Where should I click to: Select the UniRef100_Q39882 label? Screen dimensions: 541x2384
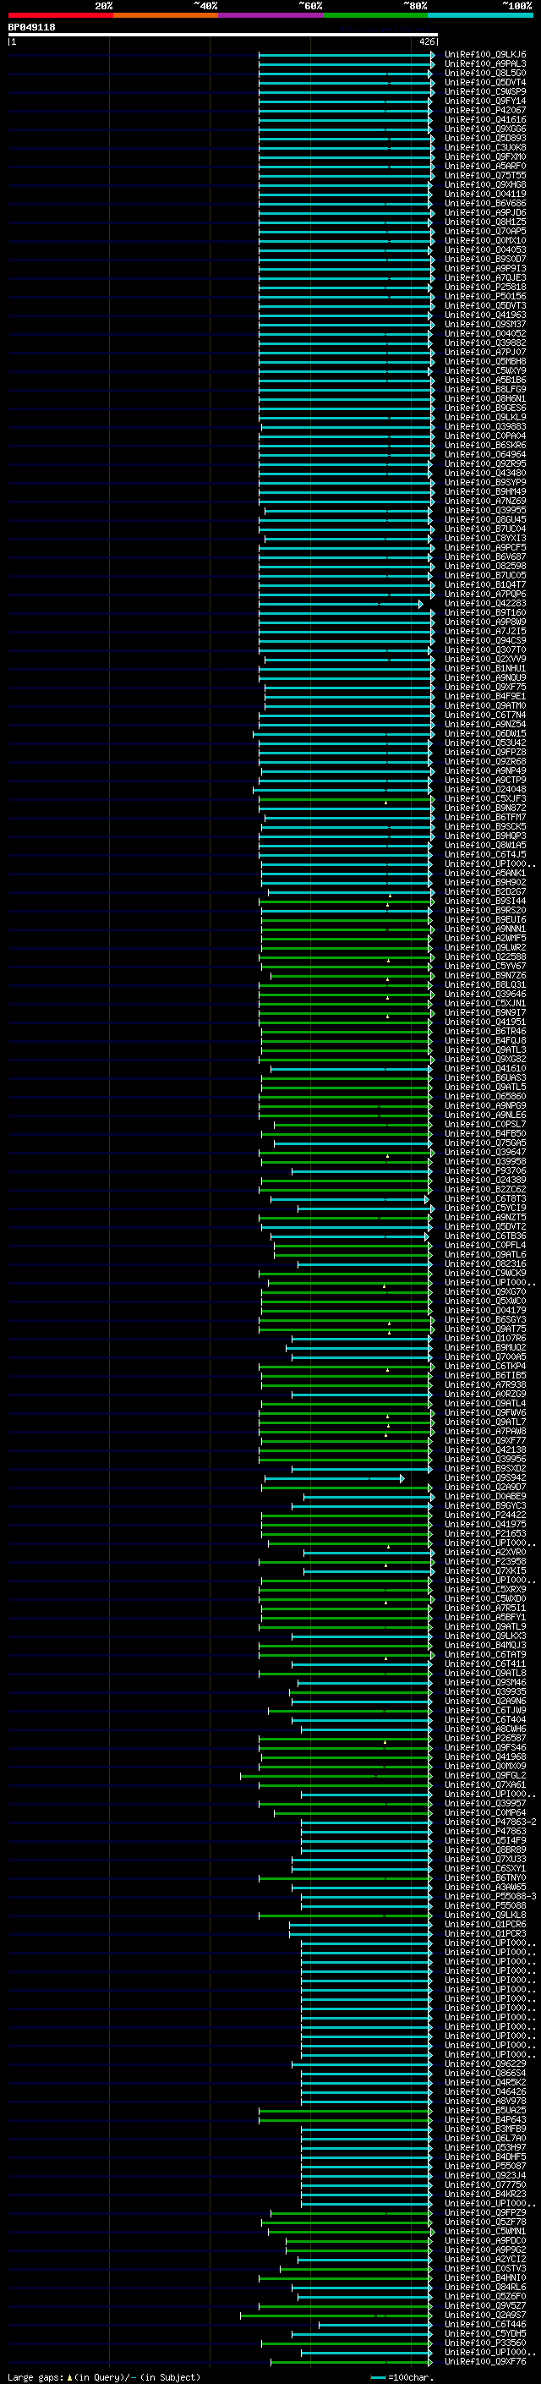coord(485,343)
